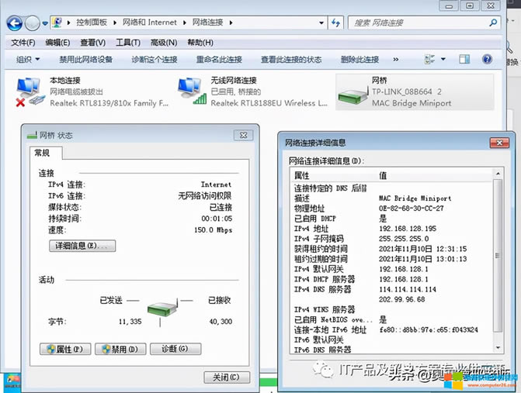Click the 网桥 状态 title bar icon
Viewport: 521px width, 393px height.
click(x=32, y=136)
